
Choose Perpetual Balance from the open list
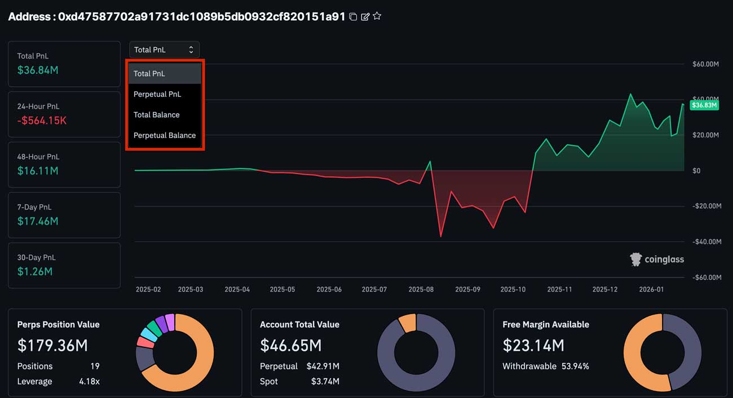pyautogui.click(x=164, y=135)
